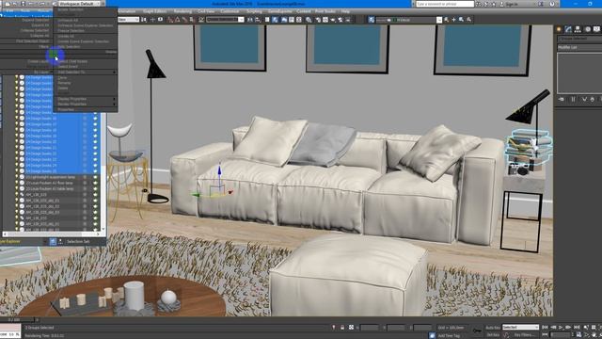Click the Pin Stack icon below modifier stack
Viewport: 602px width, 339px height.
coord(562,99)
